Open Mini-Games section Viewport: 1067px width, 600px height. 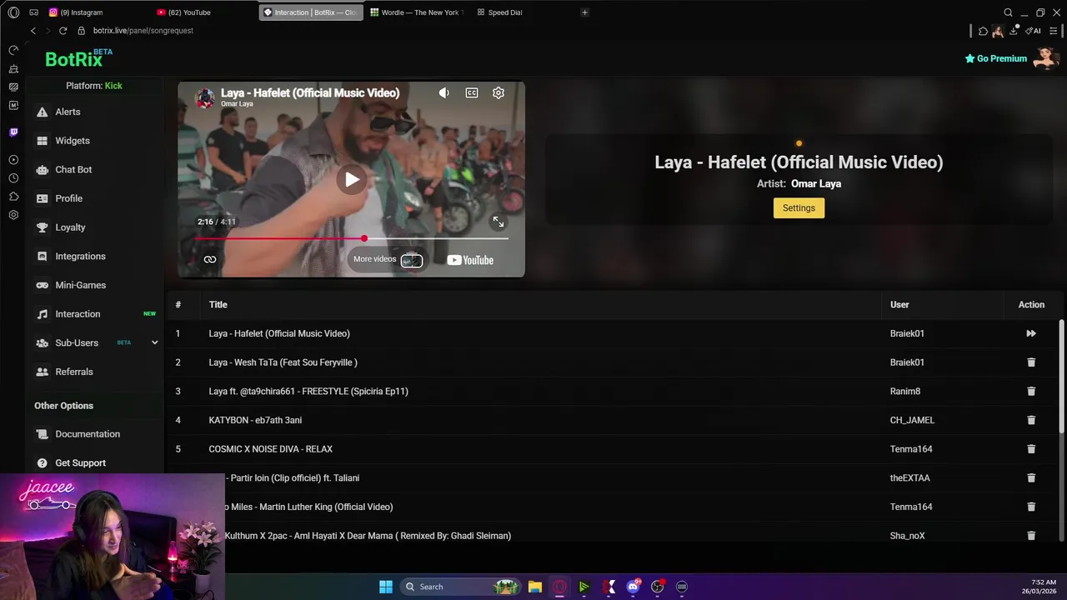click(x=80, y=285)
